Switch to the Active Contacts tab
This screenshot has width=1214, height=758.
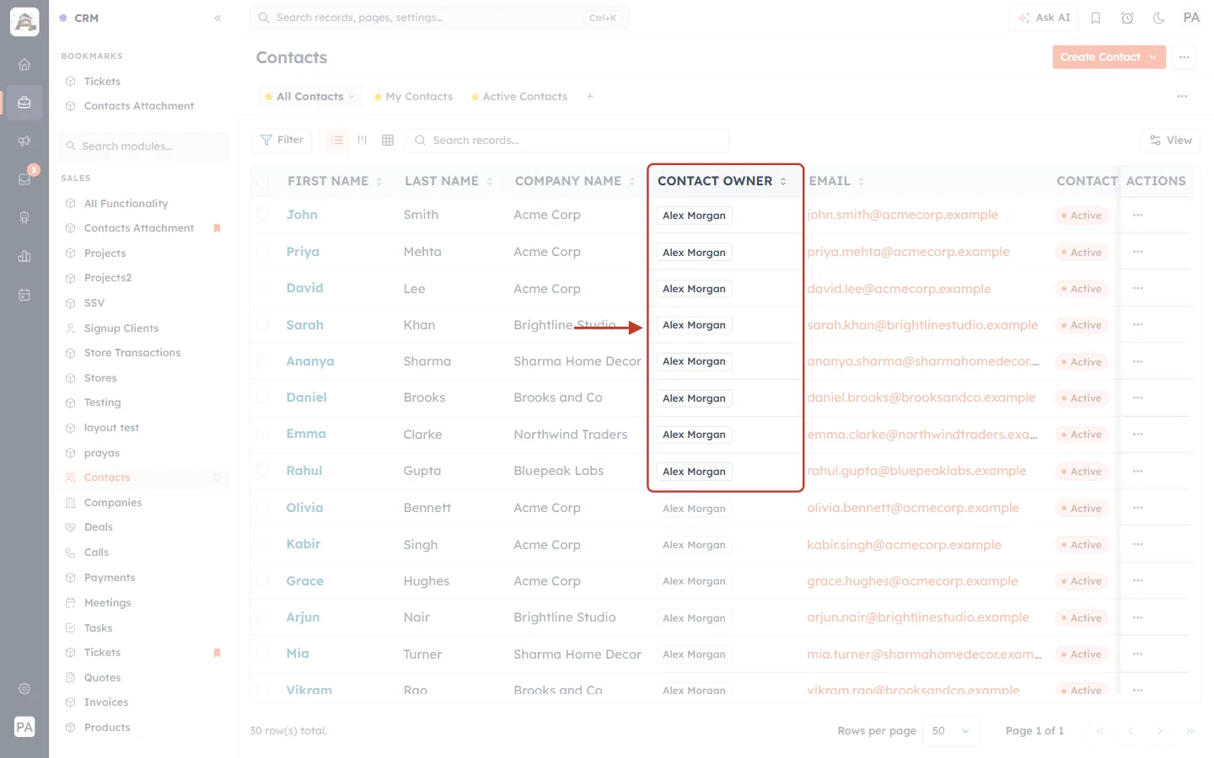tap(519, 97)
